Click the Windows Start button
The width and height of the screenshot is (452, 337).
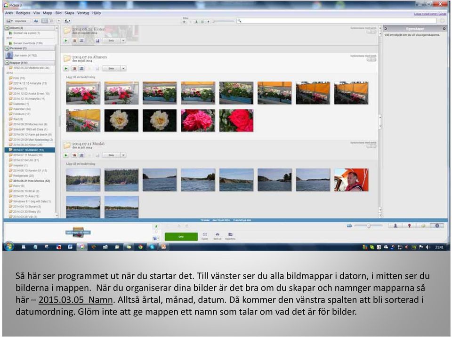(x=9, y=247)
